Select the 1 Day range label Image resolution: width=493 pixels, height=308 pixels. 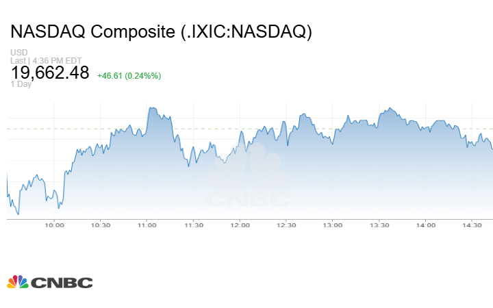coord(21,84)
